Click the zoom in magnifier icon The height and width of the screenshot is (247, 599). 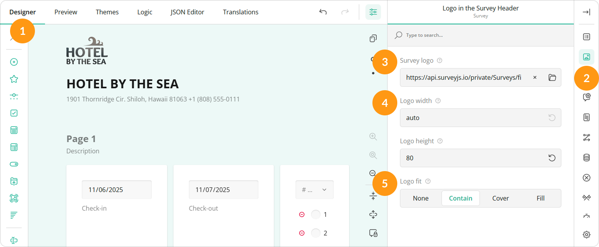point(373,136)
